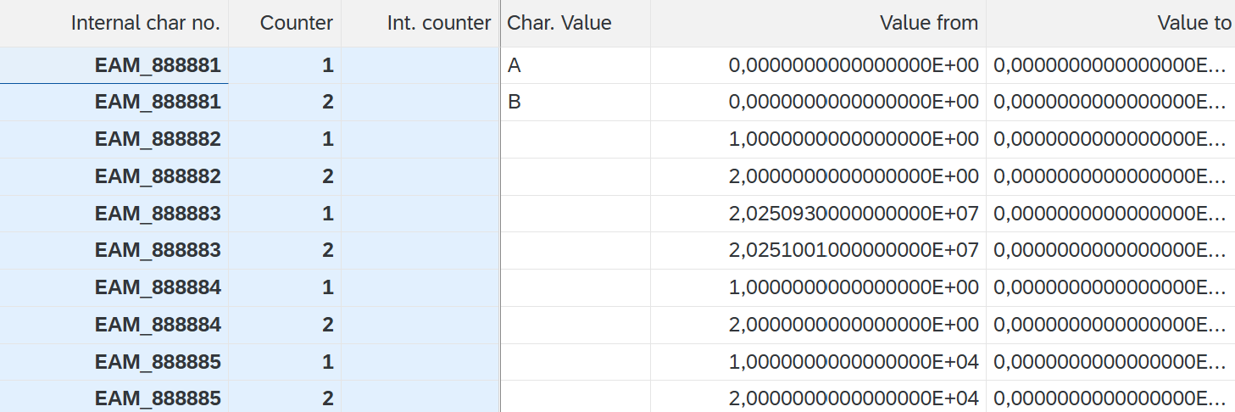
Task: Click the Internal char no. column header
Action: click(145, 23)
